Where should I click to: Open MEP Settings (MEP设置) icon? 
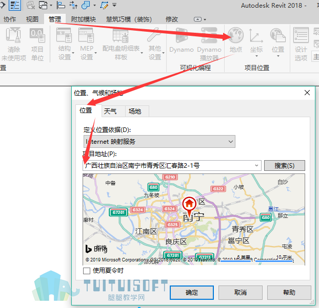point(86,35)
